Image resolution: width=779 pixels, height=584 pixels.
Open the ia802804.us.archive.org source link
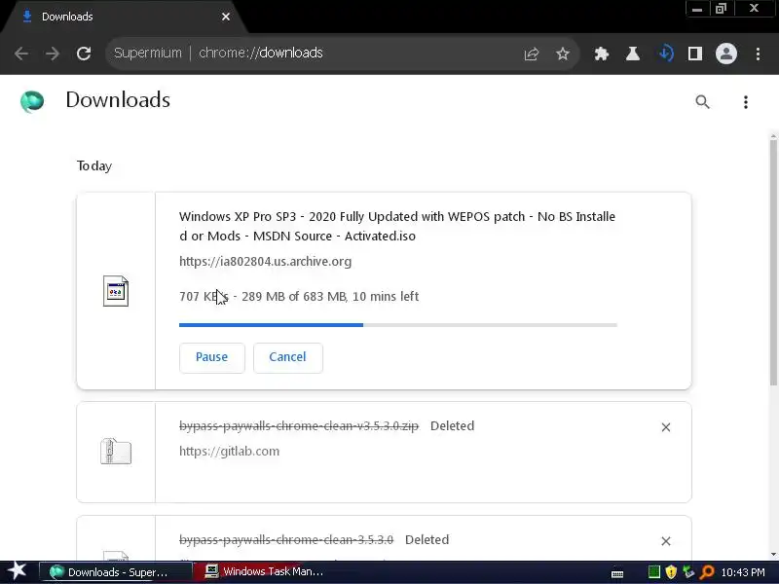coord(265,261)
